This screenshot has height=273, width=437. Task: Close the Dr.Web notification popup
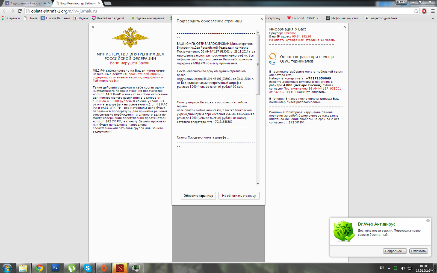(x=428, y=221)
